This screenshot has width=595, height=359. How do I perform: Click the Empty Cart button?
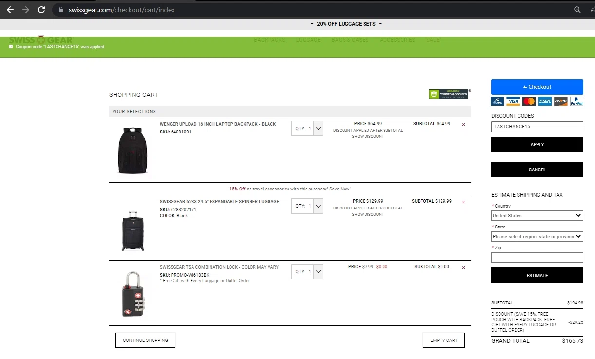pyautogui.click(x=444, y=340)
